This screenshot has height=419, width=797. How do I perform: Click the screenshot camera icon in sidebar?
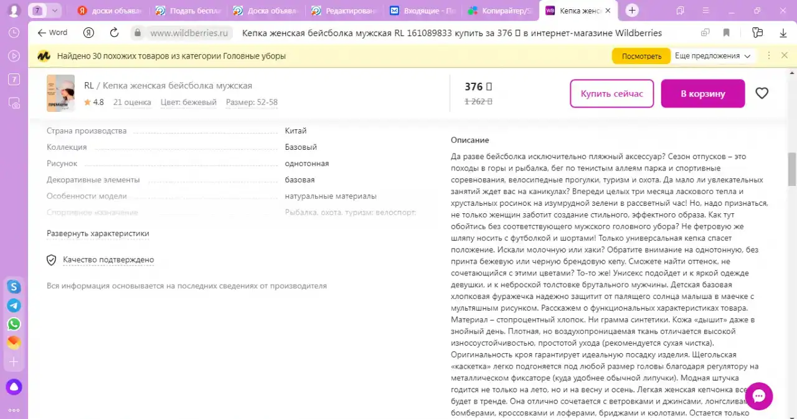[14, 102]
